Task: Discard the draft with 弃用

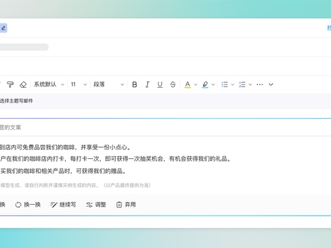Action: coord(126,205)
